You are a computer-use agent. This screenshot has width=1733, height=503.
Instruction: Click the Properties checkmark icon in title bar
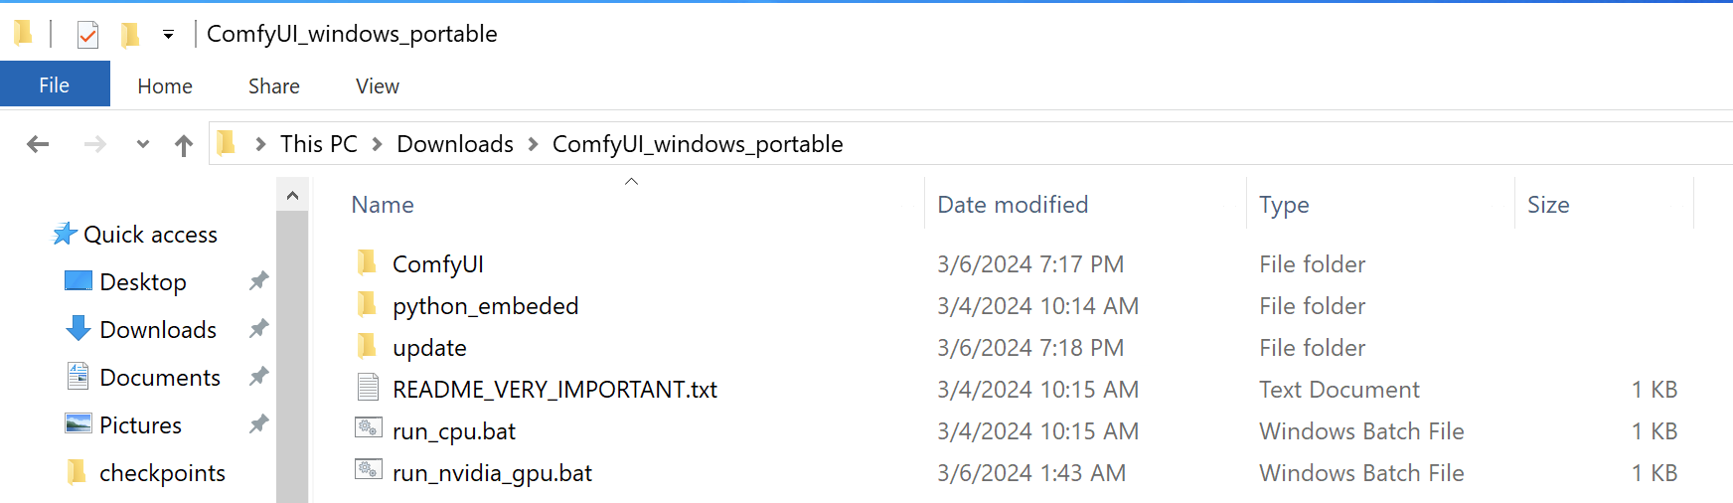click(x=87, y=35)
